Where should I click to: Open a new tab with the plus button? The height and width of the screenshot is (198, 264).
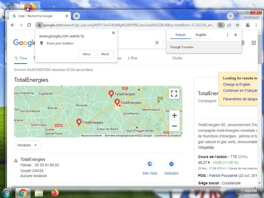coord(76,16)
